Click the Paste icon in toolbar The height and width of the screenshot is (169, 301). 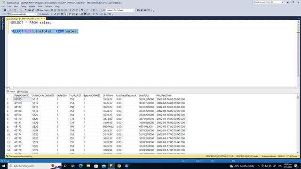click(x=77, y=10)
